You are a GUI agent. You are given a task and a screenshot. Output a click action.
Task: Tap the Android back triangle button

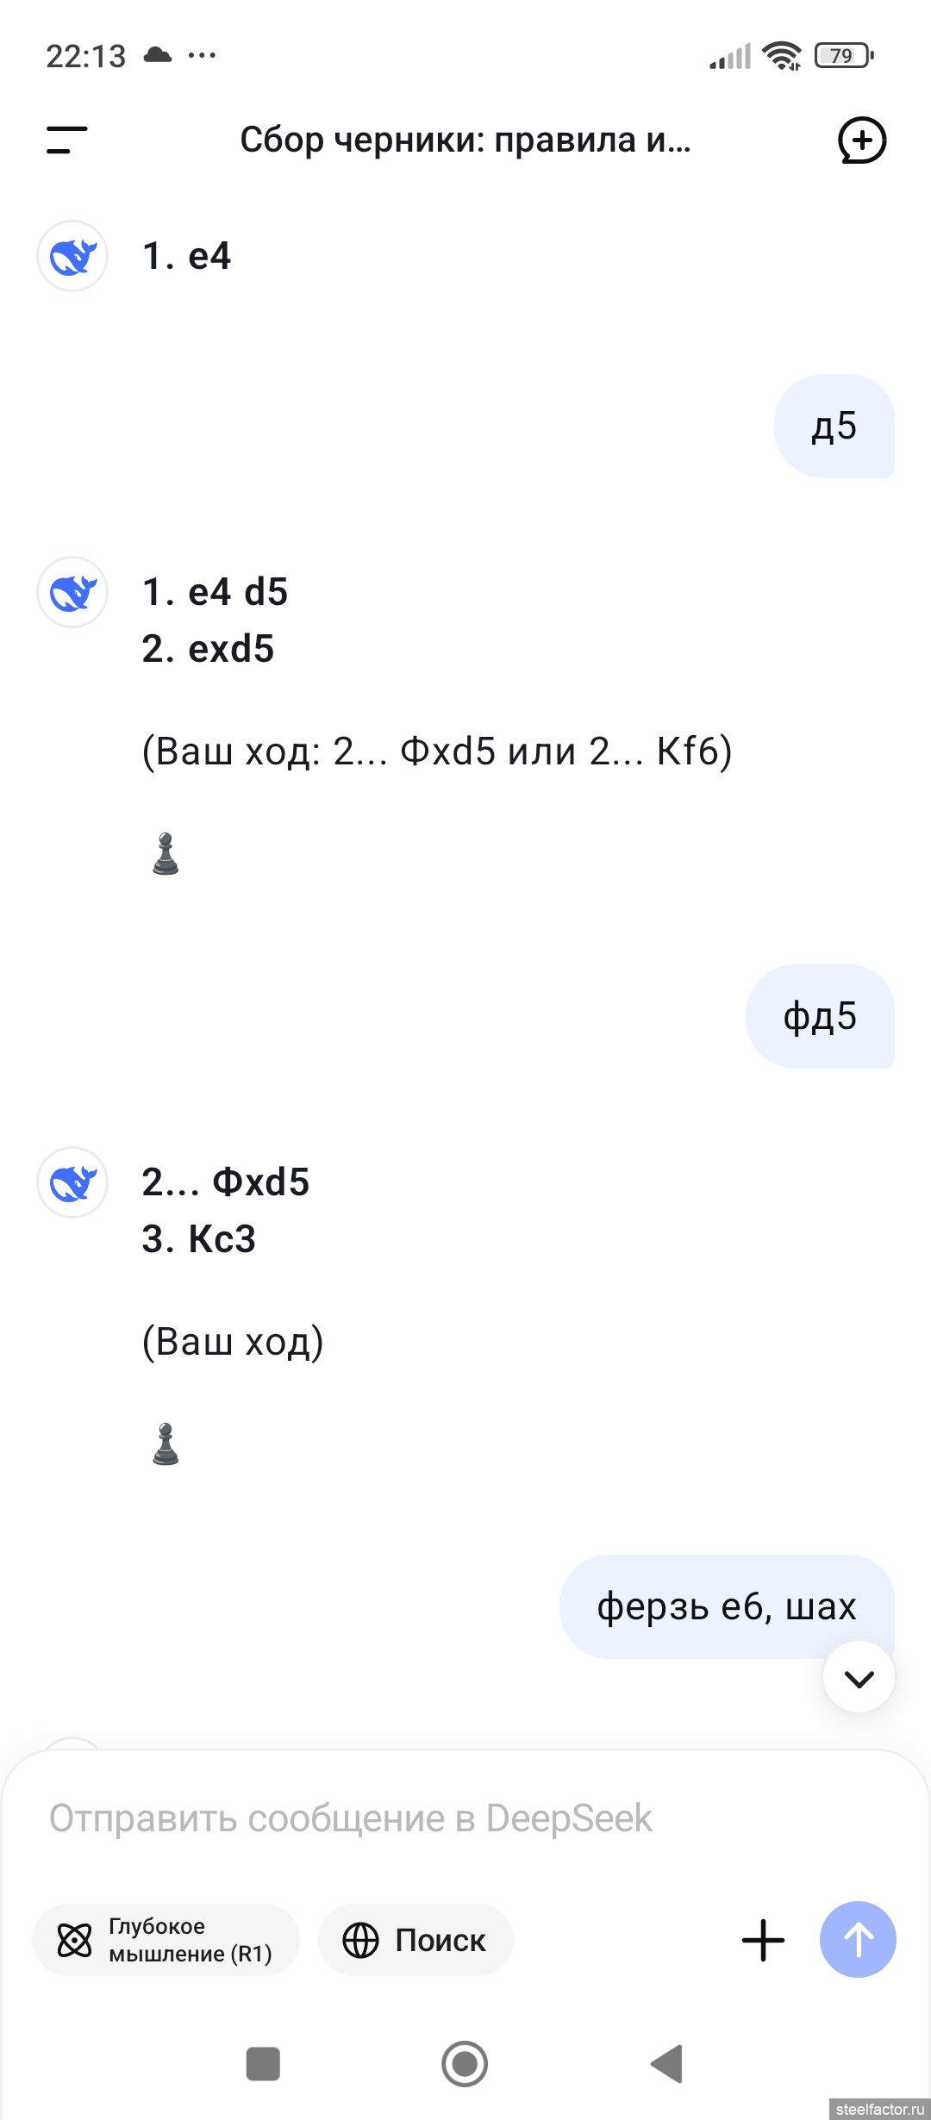(667, 2064)
